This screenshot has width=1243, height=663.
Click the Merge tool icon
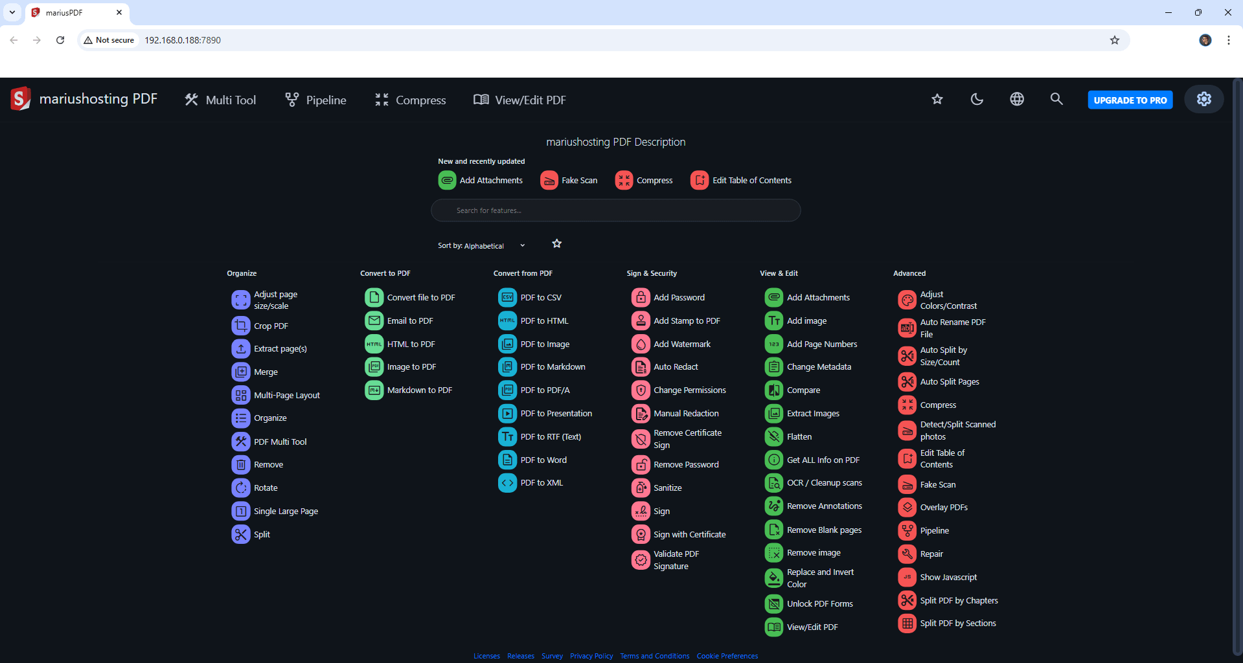(240, 372)
